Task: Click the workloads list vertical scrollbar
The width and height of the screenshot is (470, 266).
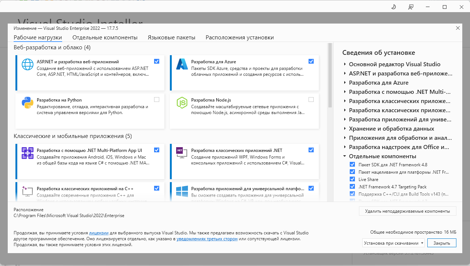Action: (x=330, y=75)
